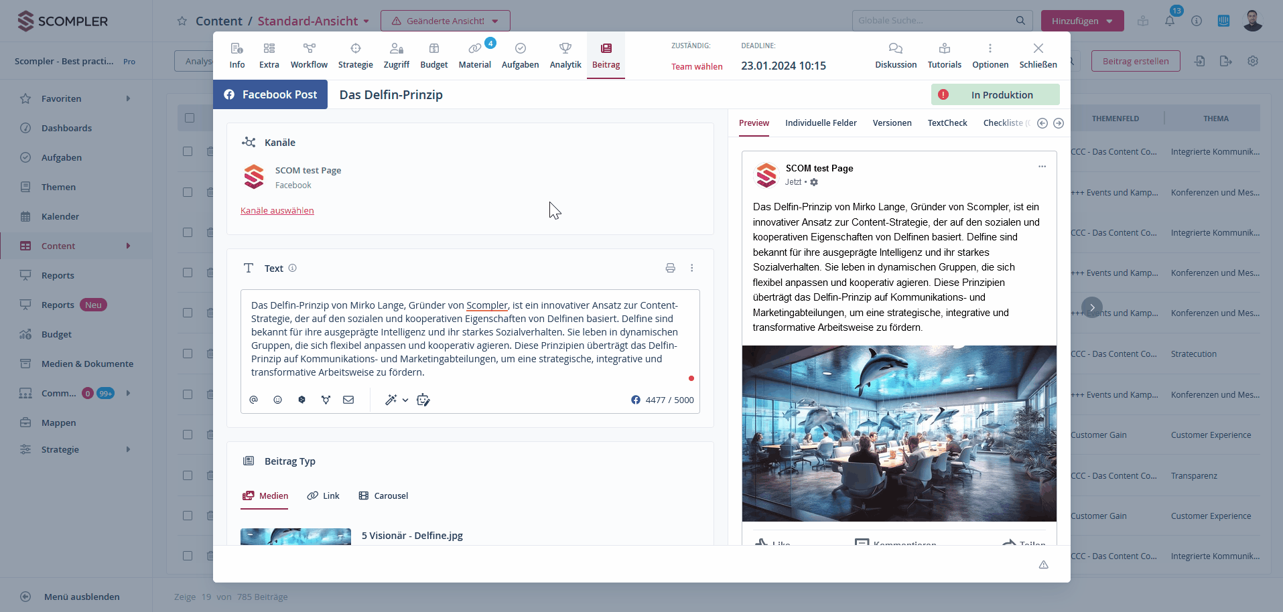Click the envelope icon in text toolbar

348,400
